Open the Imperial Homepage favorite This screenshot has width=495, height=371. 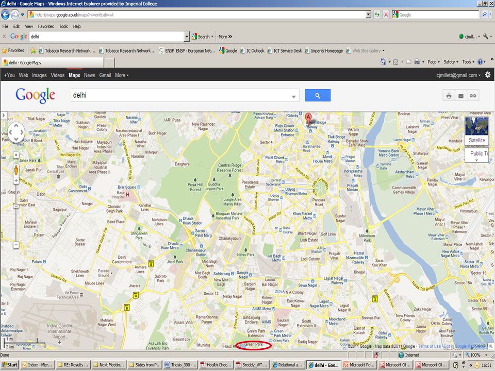tap(324, 50)
